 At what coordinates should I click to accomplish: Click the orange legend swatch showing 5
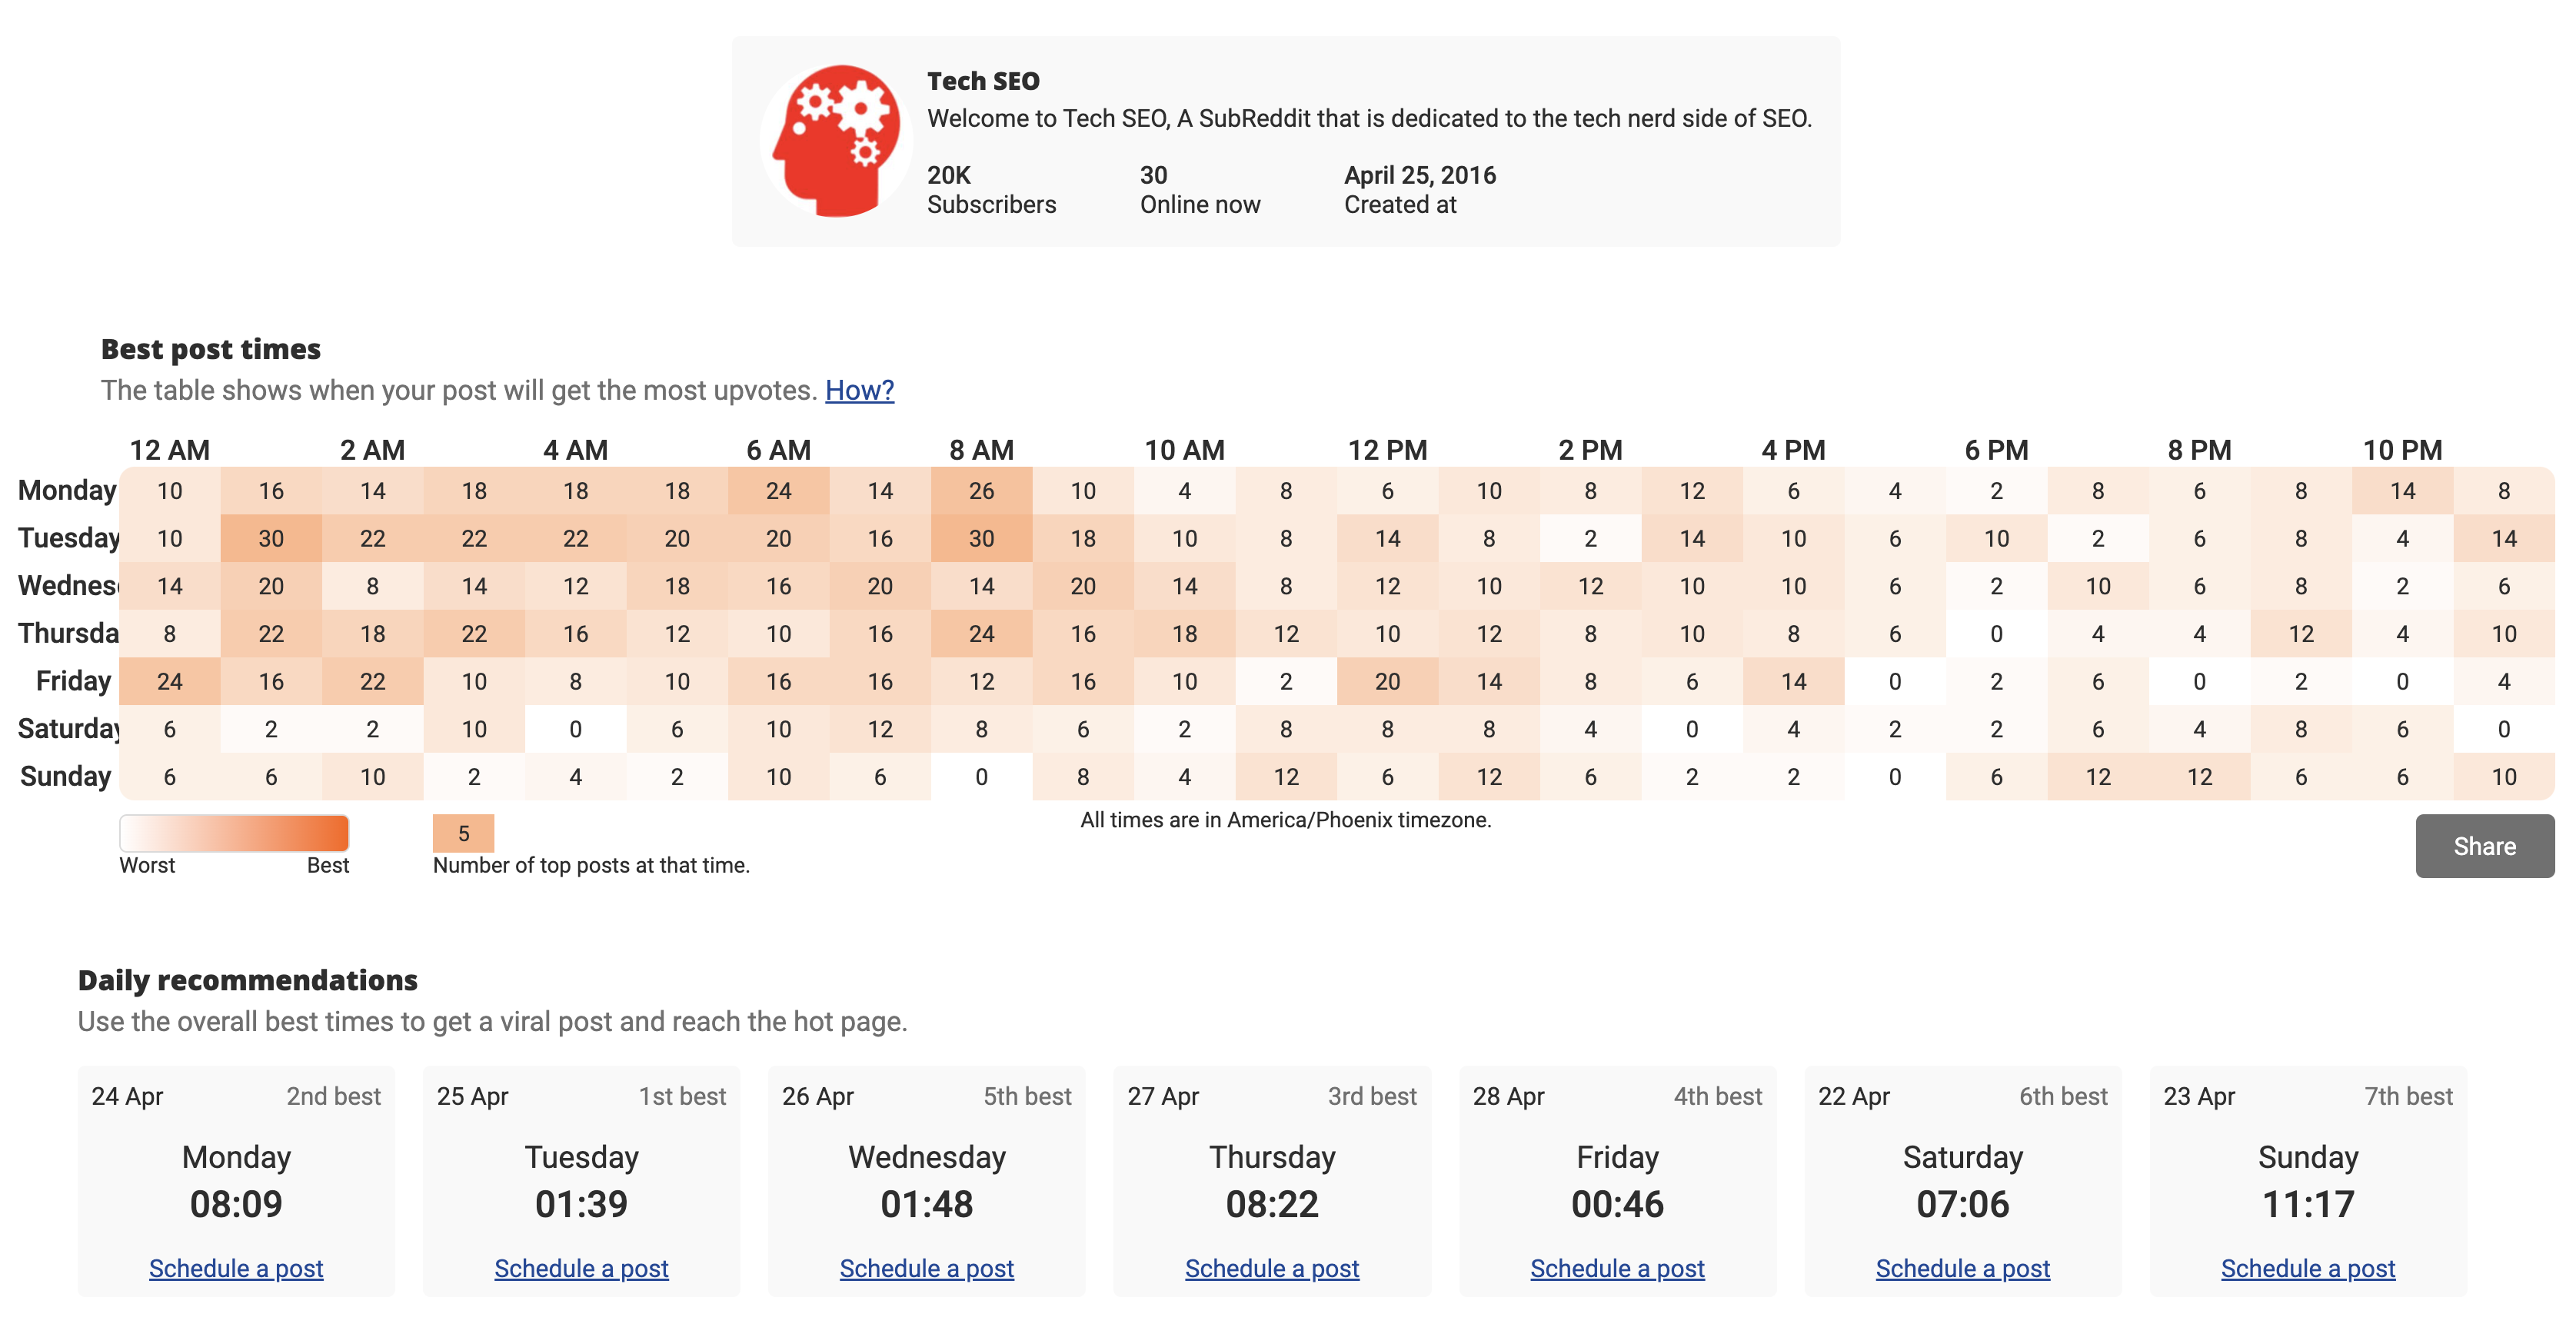point(463,833)
